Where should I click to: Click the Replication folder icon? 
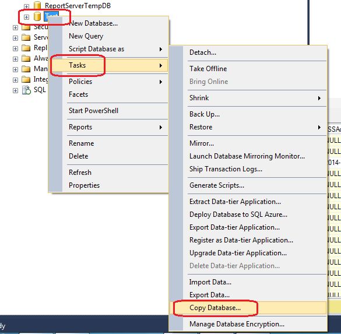[x=26, y=48]
